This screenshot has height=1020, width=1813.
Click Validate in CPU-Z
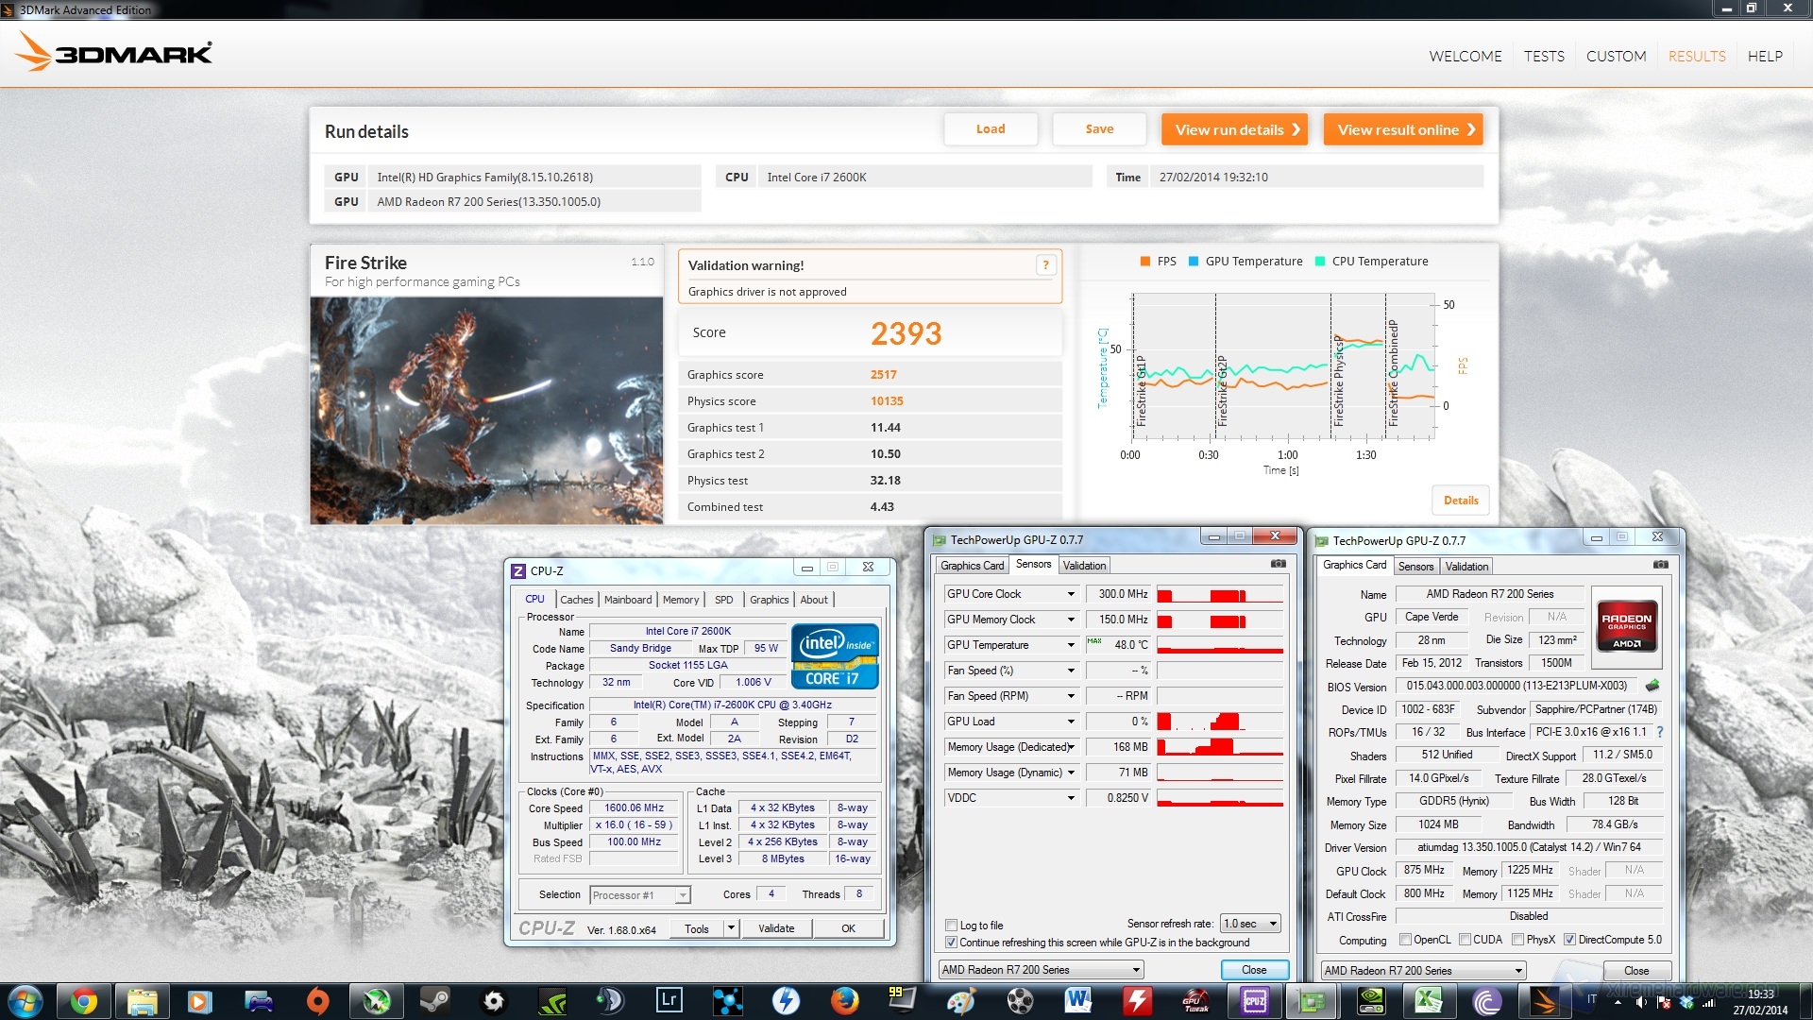(x=775, y=928)
